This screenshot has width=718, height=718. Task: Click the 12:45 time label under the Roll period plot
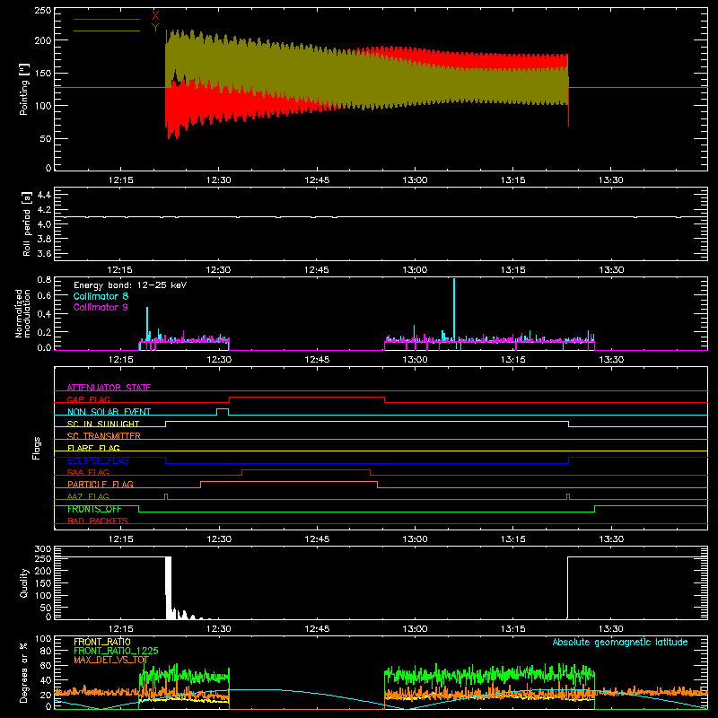pos(317,270)
